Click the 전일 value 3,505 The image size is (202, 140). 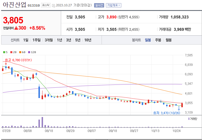(80, 17)
